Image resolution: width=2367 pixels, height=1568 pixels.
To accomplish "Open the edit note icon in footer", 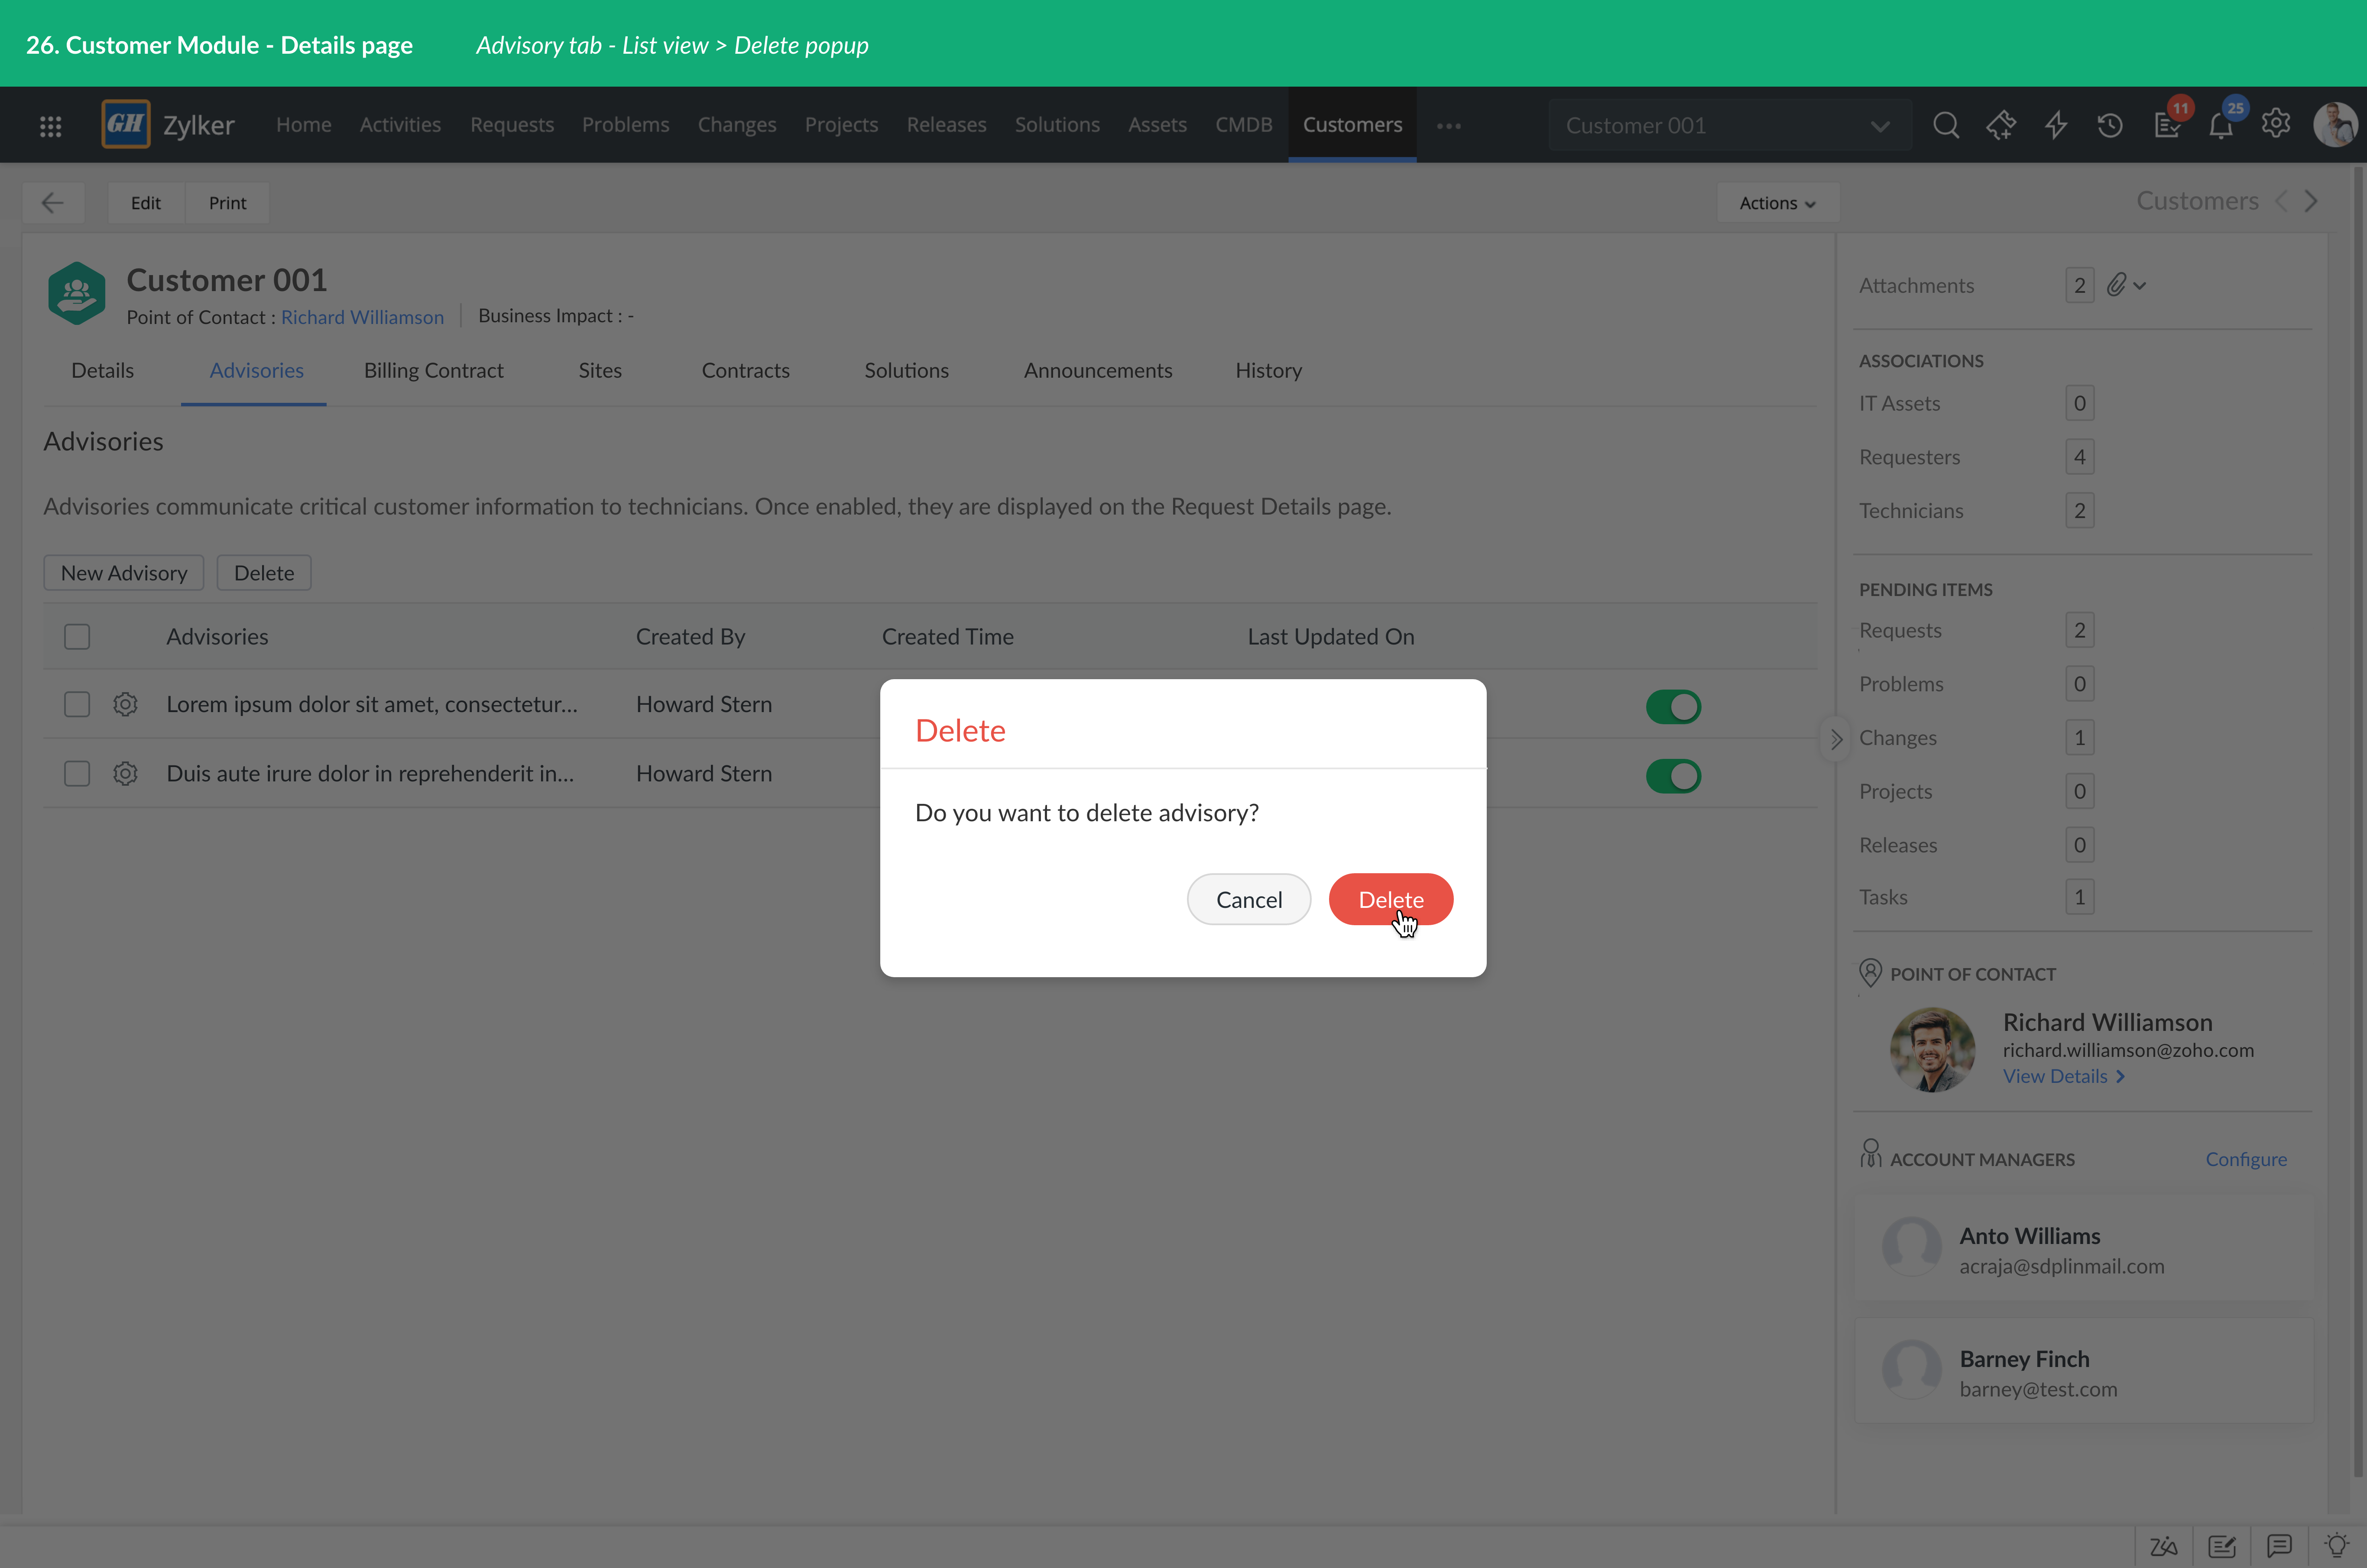I will point(2222,1547).
